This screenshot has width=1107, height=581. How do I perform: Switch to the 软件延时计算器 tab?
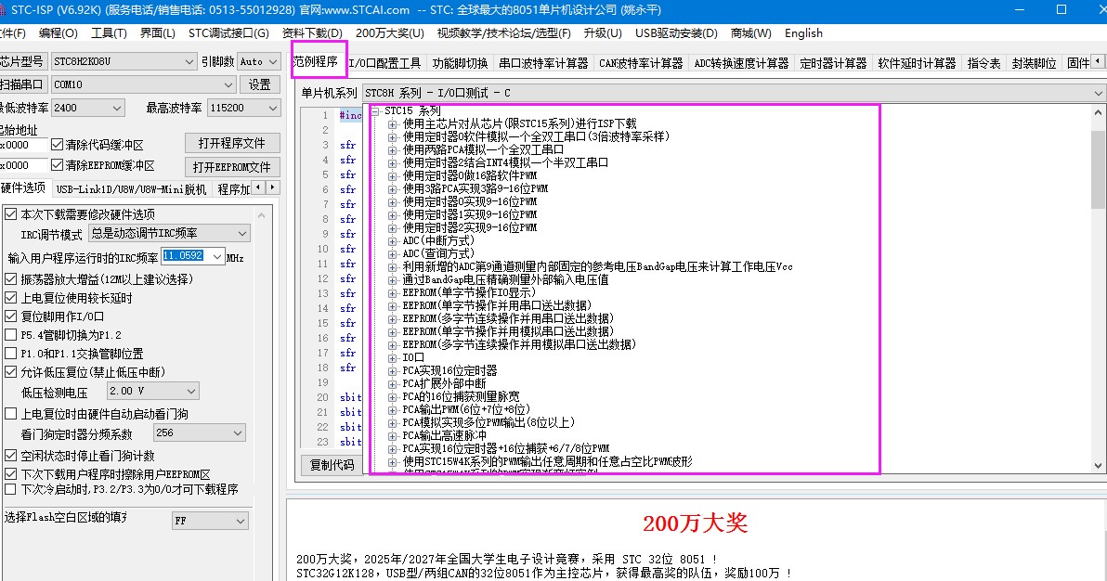(x=917, y=63)
